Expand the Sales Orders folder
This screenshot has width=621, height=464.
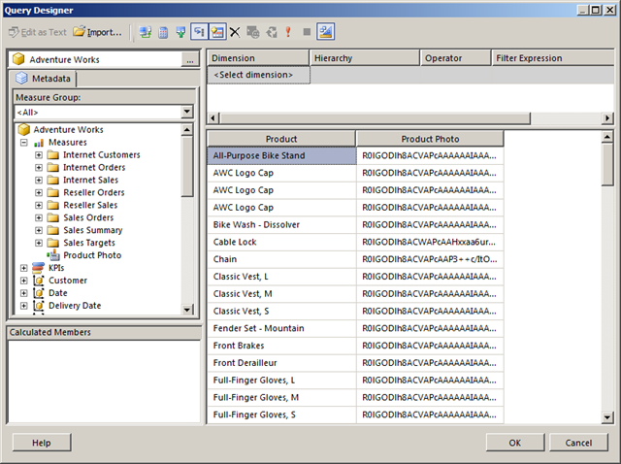39,218
